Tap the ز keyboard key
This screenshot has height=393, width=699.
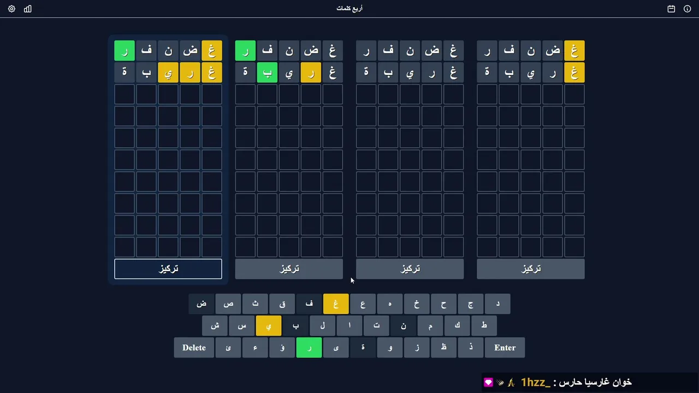(x=417, y=348)
